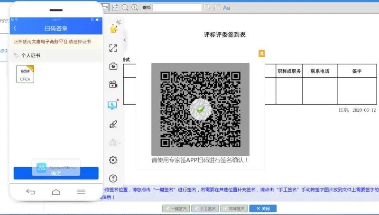This screenshot has height=215, width=379.
Task: Click the fit width toolbar icon
Action: point(106,8)
